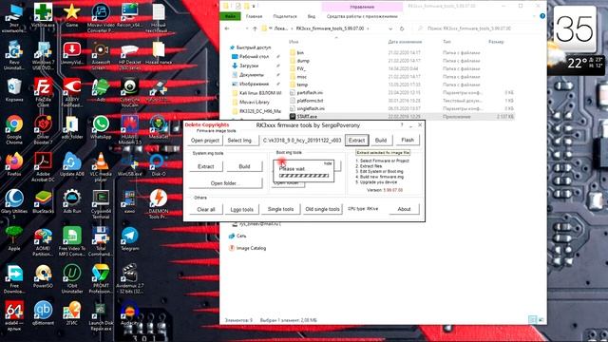Open the Explorer recent locations dropdown arrow
The height and width of the screenshot is (342, 608).
pyautogui.click(x=246, y=28)
